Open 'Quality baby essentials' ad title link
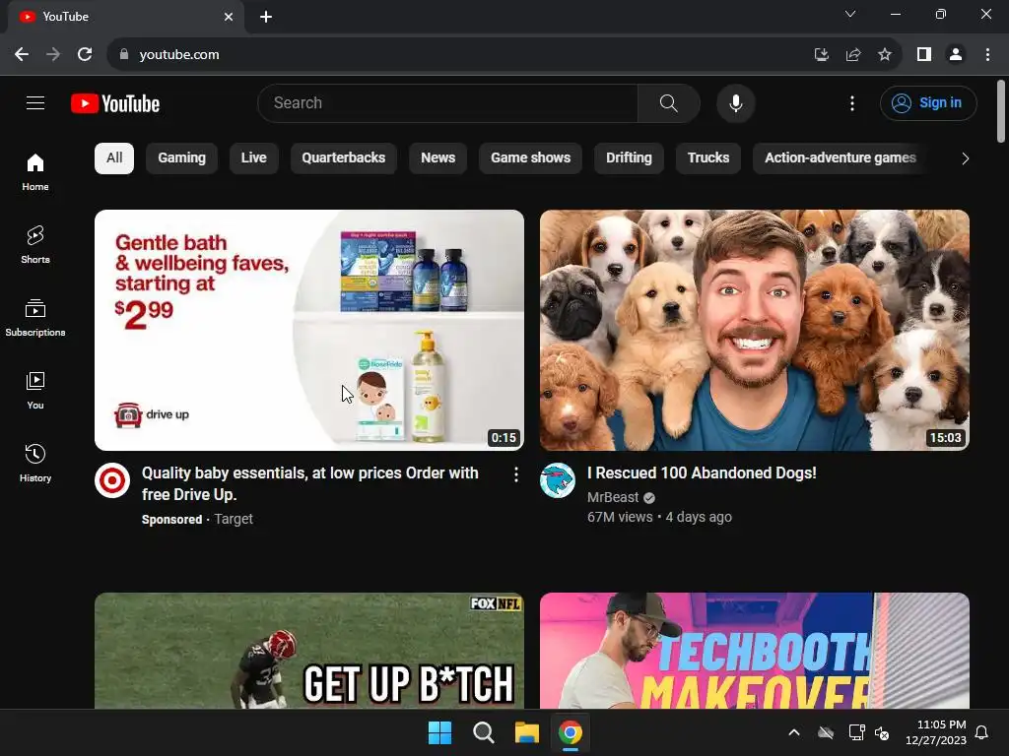1009x756 pixels. (310, 483)
